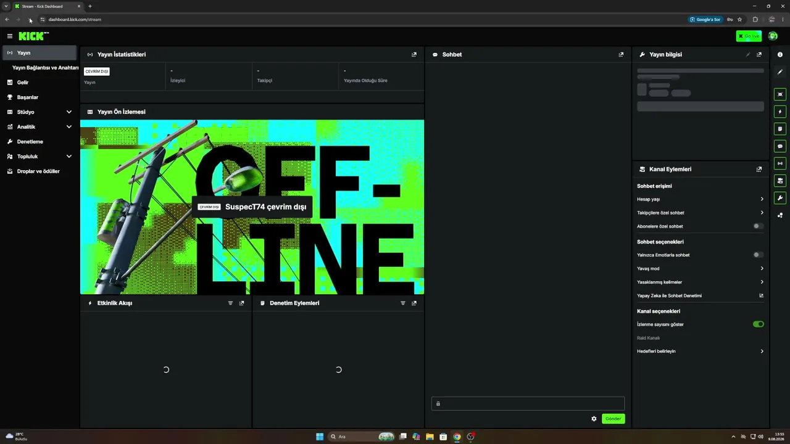Click the green Go live button
Viewport: 790px width, 444px height.
tap(749, 36)
